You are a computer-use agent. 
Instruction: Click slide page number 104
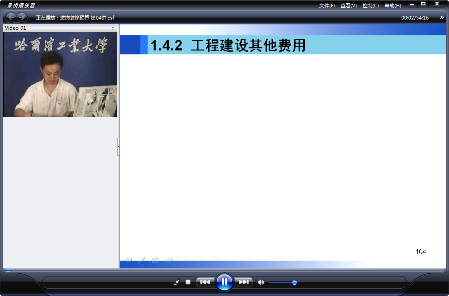[420, 252]
